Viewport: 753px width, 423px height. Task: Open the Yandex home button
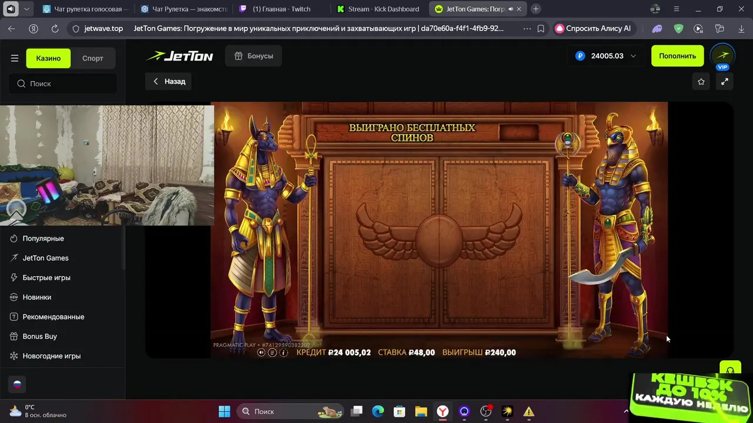coord(34,28)
